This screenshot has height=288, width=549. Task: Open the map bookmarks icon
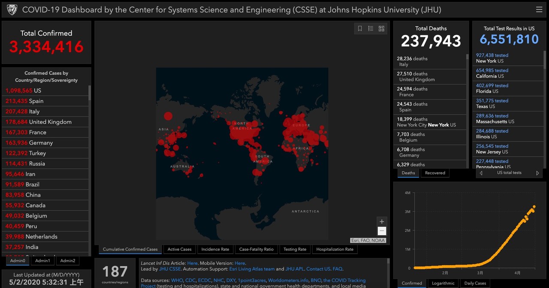point(360,29)
